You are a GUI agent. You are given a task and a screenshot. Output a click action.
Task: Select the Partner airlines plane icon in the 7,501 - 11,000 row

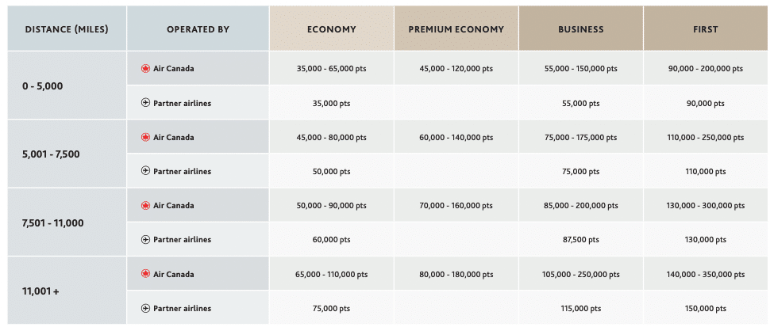tap(145, 240)
